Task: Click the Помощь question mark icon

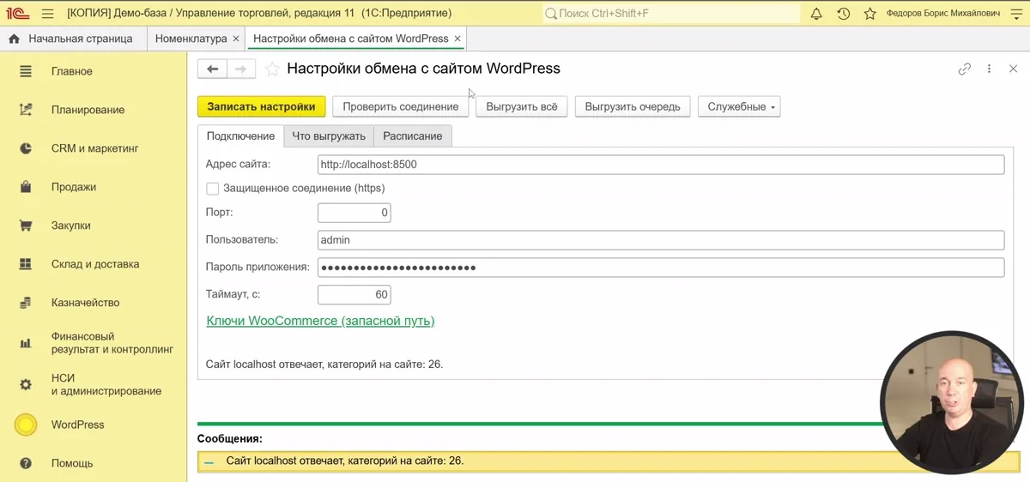Action: [x=26, y=463]
